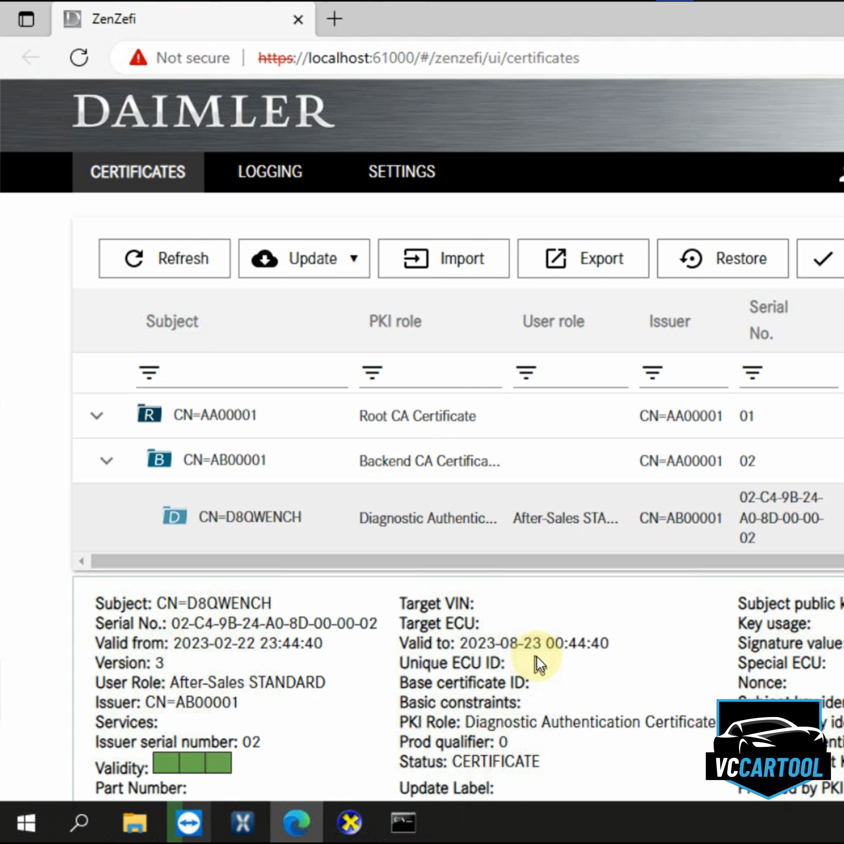This screenshot has width=844, height=844.
Task: Click the Root CA certificate R icon
Action: (149, 415)
